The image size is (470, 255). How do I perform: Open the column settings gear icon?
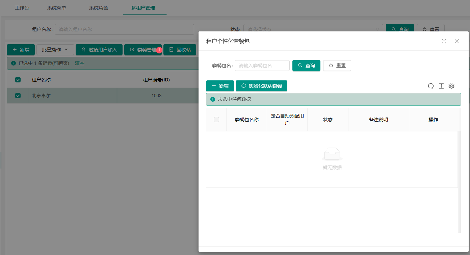pyautogui.click(x=451, y=86)
